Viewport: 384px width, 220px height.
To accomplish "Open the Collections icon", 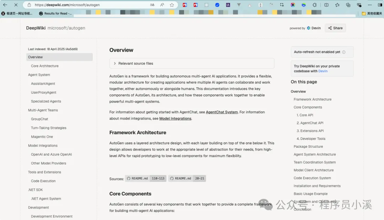I will coord(348,5).
